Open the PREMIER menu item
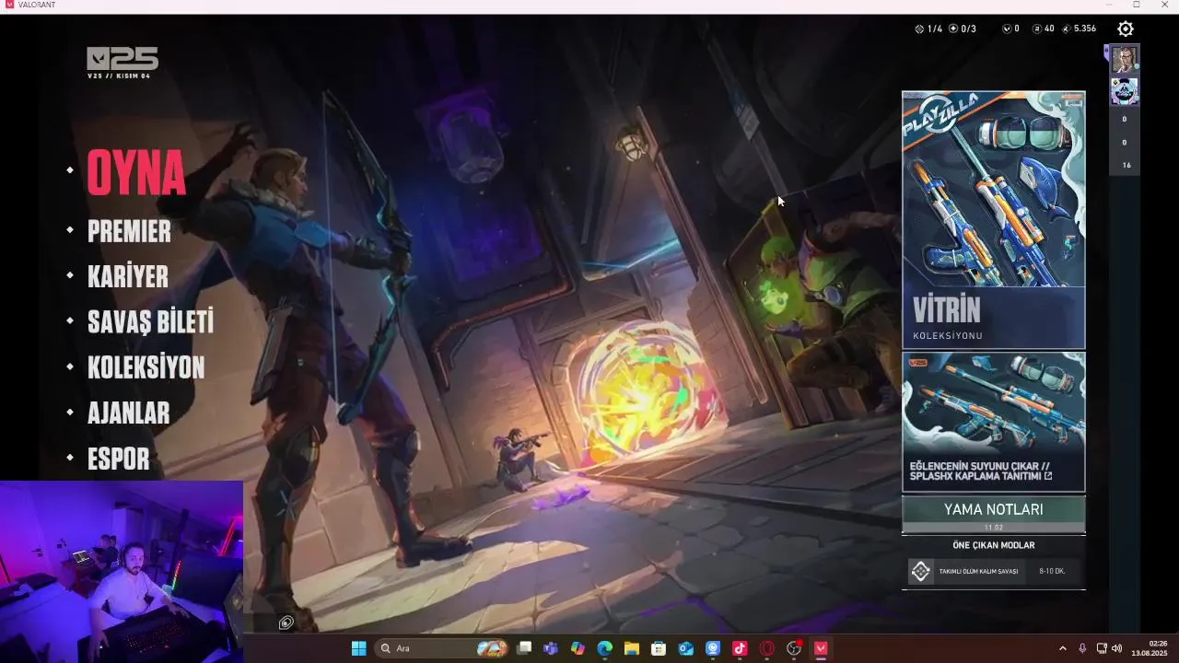This screenshot has height=663, width=1179. [129, 231]
